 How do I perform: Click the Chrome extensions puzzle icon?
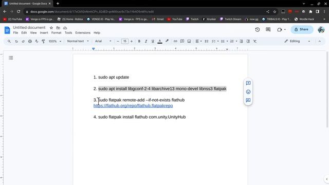[310, 12]
